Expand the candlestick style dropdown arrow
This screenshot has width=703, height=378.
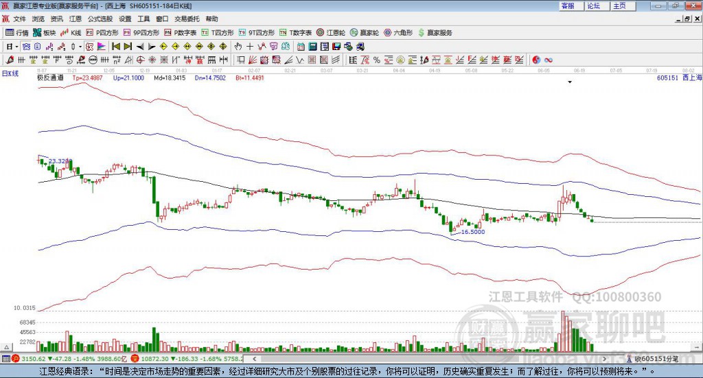(x=80, y=47)
